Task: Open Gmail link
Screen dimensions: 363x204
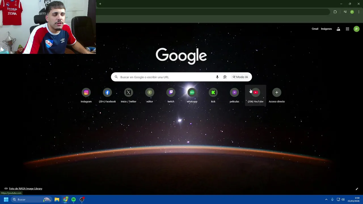Action: [x=315, y=29]
